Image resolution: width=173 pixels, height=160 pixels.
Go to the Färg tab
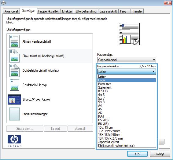click(123, 11)
